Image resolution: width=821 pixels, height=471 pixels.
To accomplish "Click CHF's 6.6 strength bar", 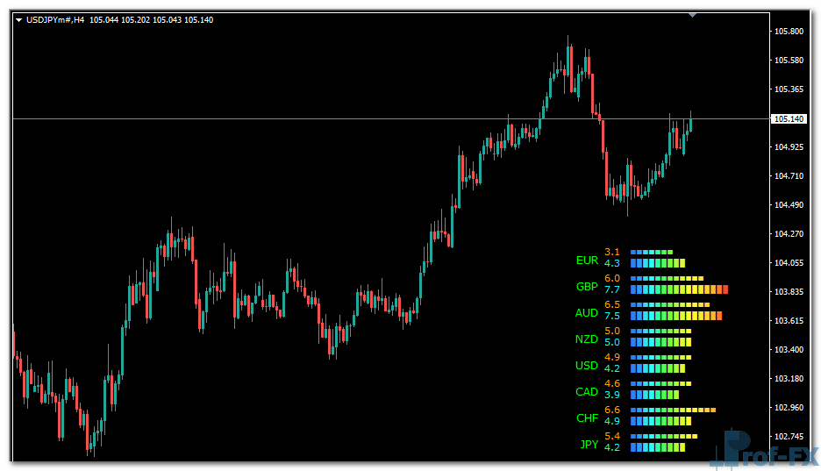I will point(673,410).
